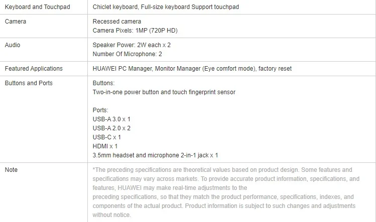Image resolution: width=376 pixels, height=222 pixels.
Task: Click the "Recessed camera" text
Action: coord(117,22)
